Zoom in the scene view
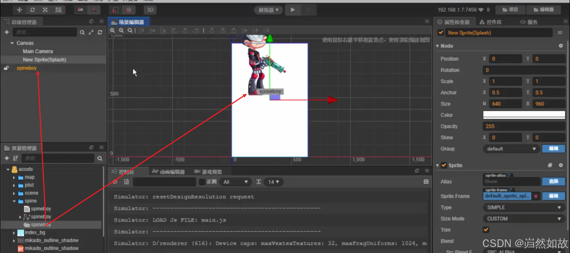 [x=113, y=30]
